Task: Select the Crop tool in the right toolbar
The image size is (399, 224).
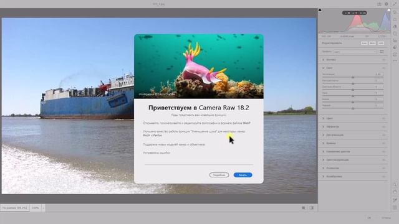Action: [x=395, y=19]
